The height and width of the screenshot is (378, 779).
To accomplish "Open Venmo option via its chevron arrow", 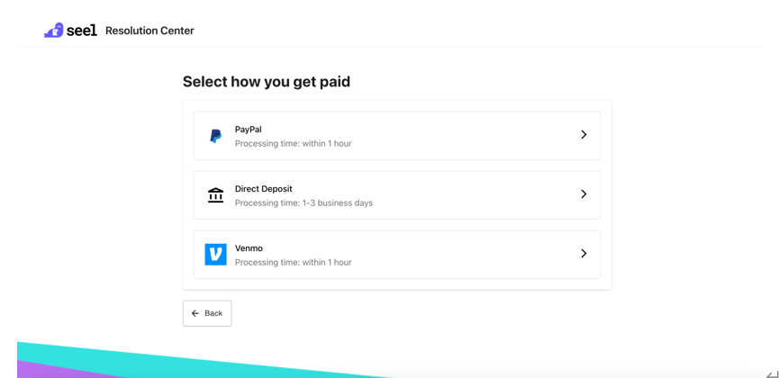I will [x=584, y=254].
